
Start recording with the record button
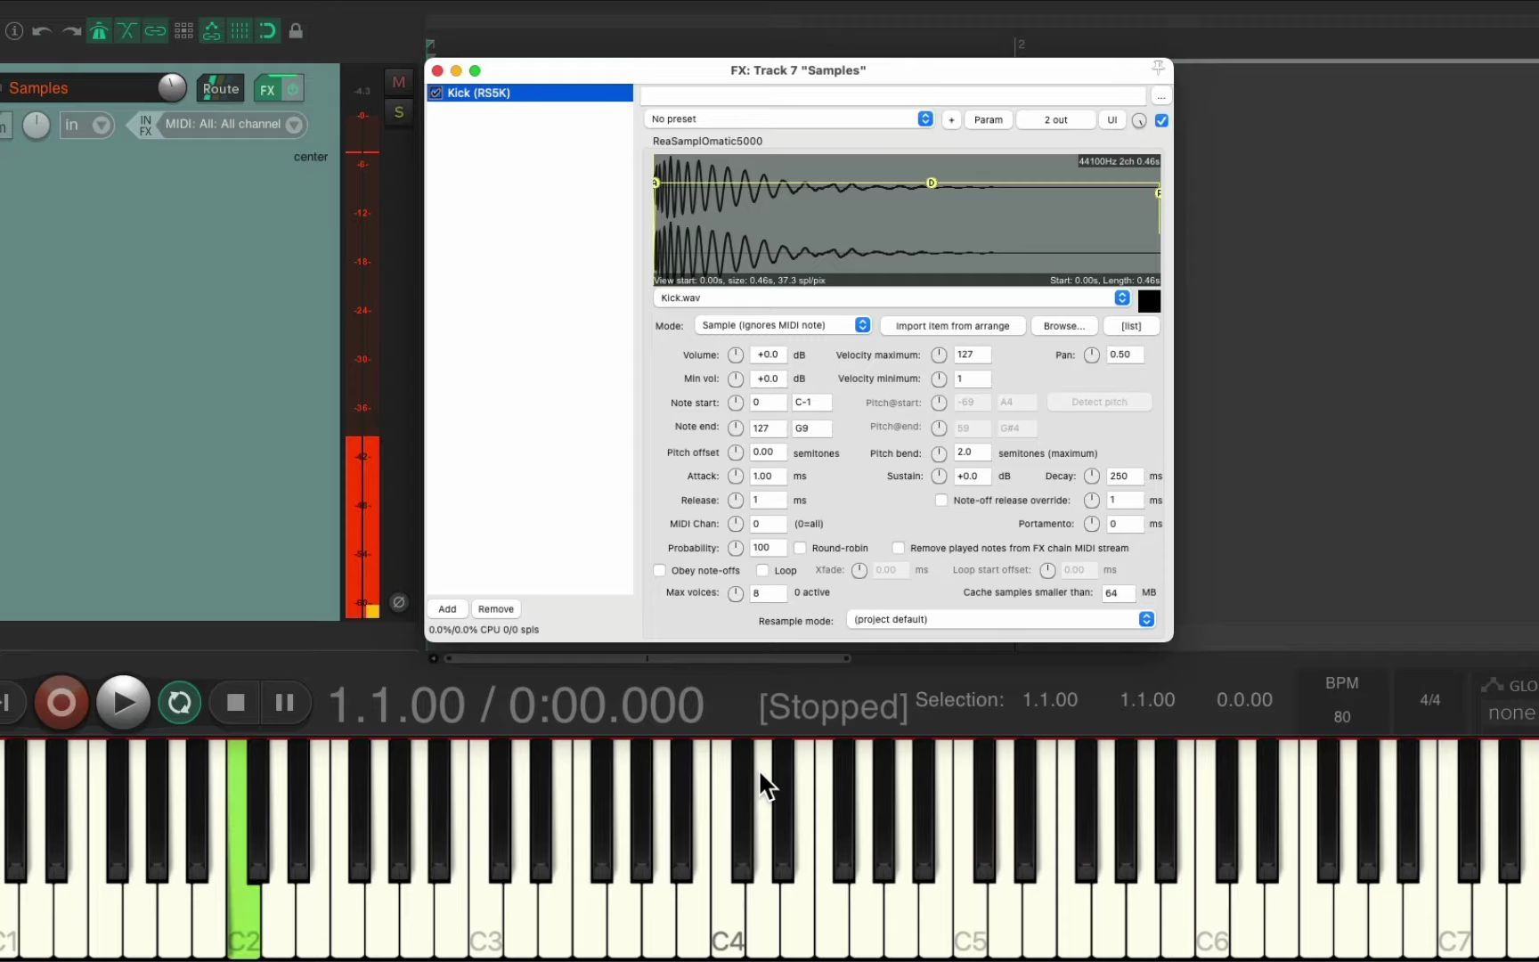(x=61, y=703)
